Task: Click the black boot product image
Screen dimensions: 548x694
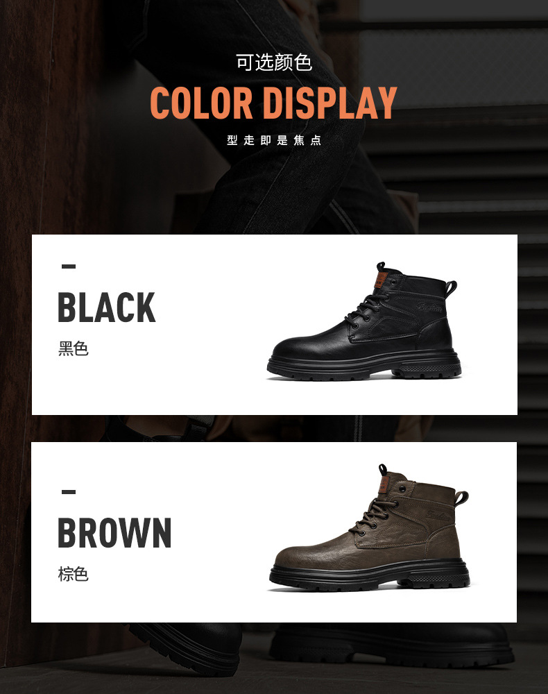Action: (364, 321)
